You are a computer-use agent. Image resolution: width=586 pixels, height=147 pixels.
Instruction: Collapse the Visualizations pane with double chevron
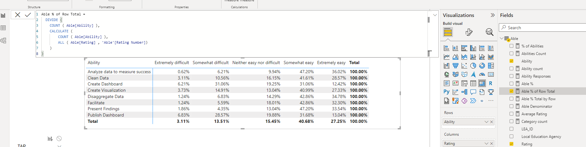(492, 15)
